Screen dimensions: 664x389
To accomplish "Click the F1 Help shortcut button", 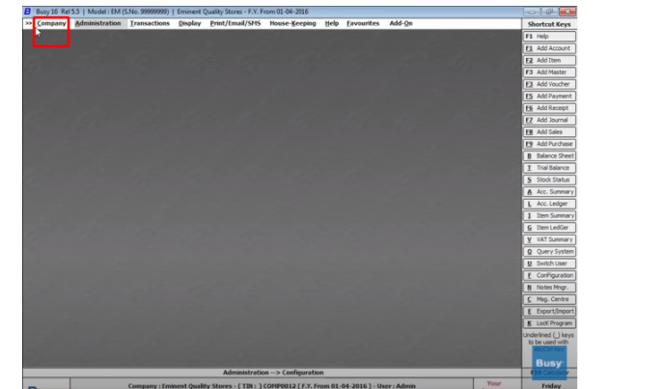I will coord(549,37).
